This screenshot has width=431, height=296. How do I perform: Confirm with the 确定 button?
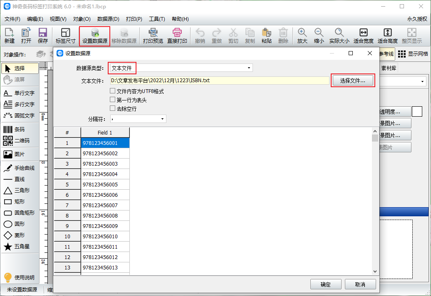pyautogui.click(x=326, y=284)
